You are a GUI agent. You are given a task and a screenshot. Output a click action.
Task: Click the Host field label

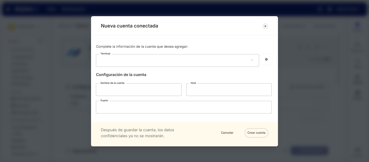click(x=193, y=83)
